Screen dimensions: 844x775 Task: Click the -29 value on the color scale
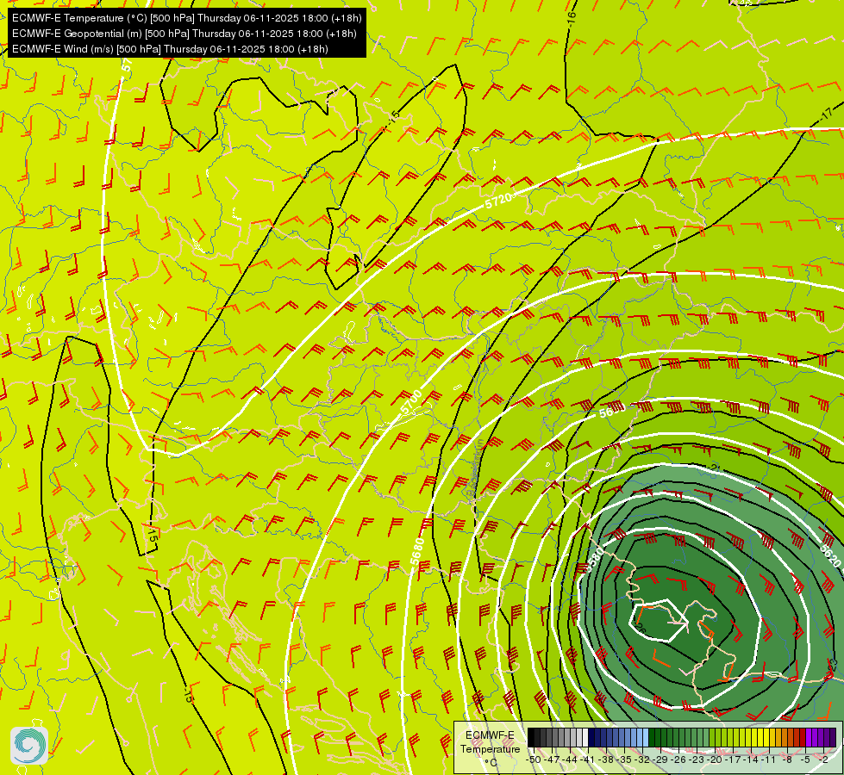[x=660, y=759]
